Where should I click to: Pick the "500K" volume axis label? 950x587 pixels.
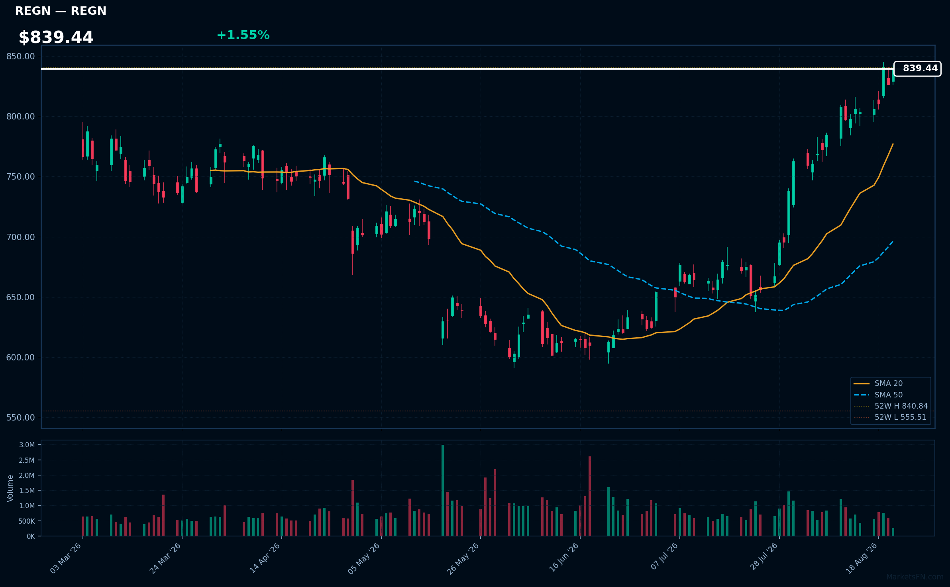click(27, 521)
